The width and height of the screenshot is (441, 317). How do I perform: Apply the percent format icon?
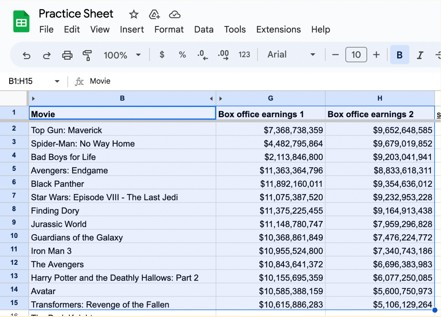(x=182, y=55)
